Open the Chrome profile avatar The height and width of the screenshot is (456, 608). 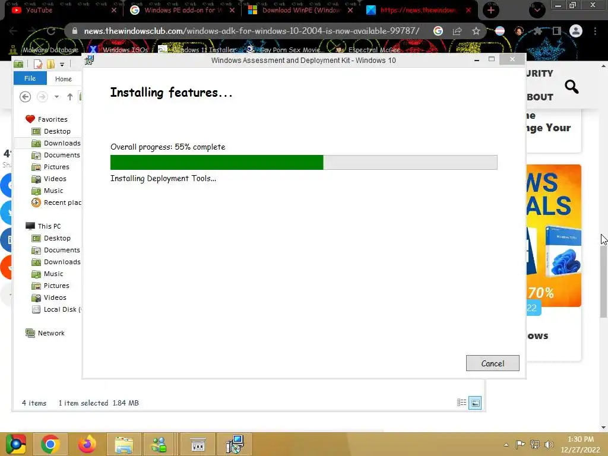coord(576,31)
